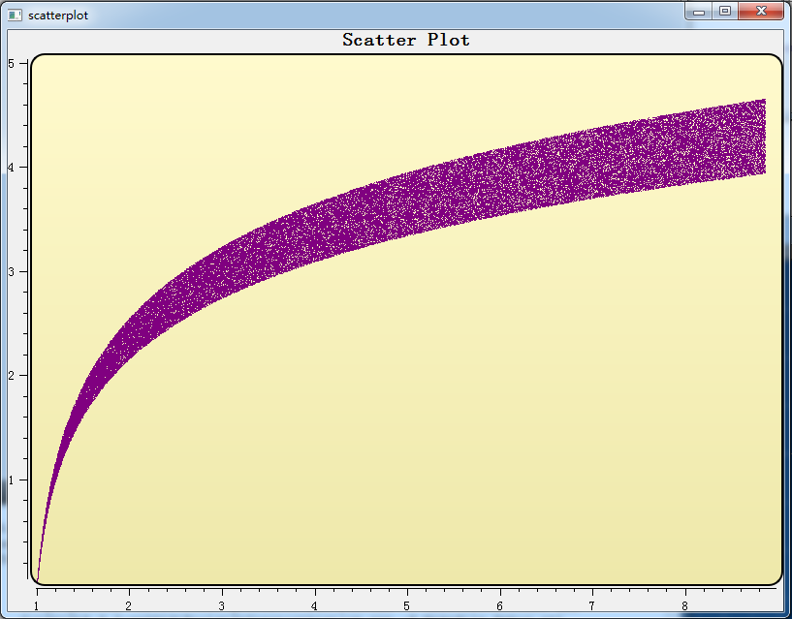Screen dimensions: 792x619
Task: Maximize the scatterplot window
Action: [x=725, y=11]
